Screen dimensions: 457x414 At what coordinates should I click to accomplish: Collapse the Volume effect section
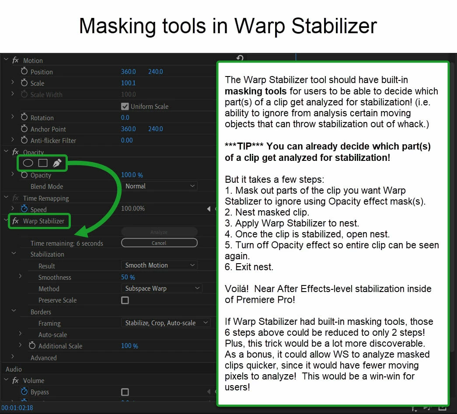click(6, 379)
